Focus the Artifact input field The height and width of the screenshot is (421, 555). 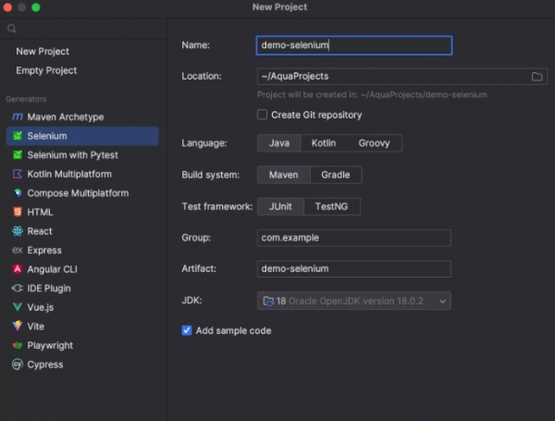(354, 268)
